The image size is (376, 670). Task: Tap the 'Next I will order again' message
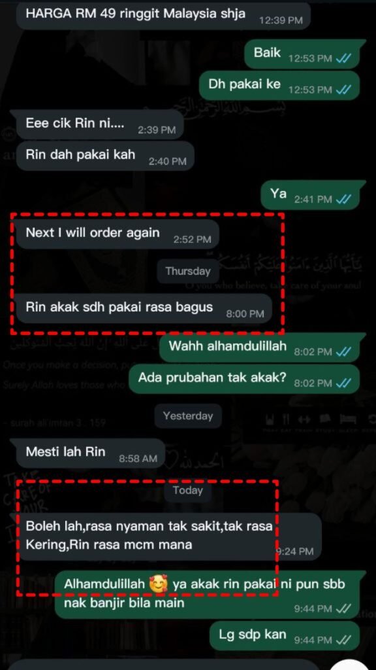[x=117, y=234]
